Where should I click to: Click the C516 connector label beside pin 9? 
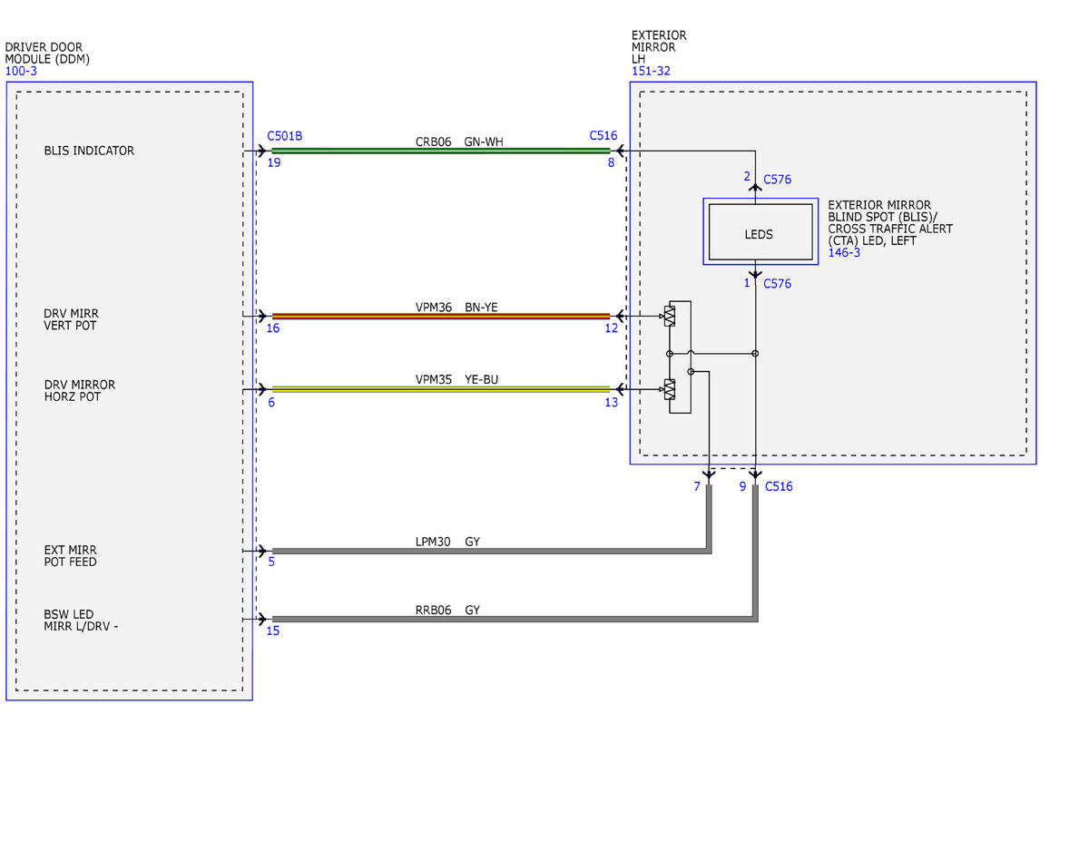[x=779, y=486]
